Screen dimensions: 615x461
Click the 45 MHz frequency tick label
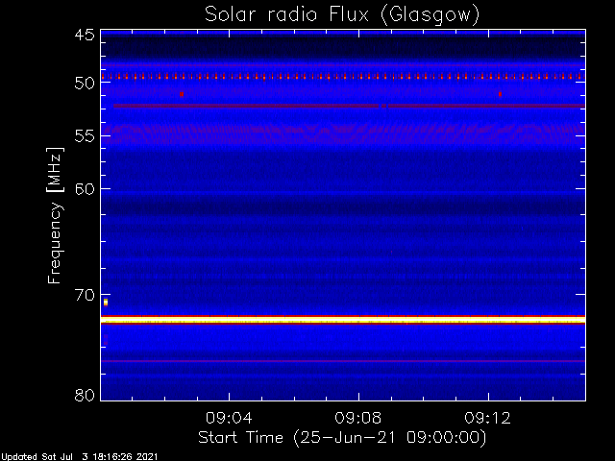(x=84, y=36)
